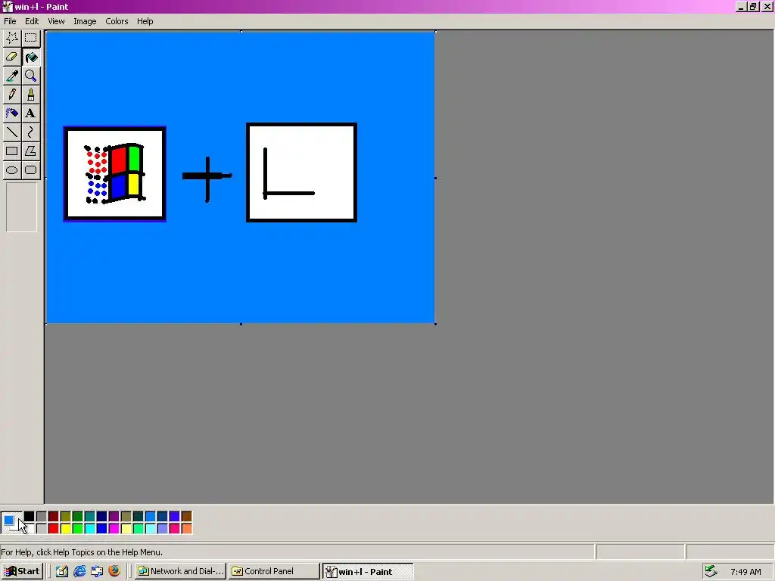This screenshot has height=581, width=775.
Task: Switch to Network and Dial-up taskbar window
Action: click(181, 571)
